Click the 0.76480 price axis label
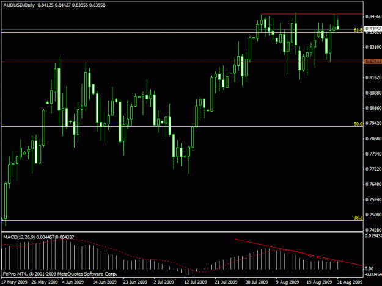 tap(373, 184)
